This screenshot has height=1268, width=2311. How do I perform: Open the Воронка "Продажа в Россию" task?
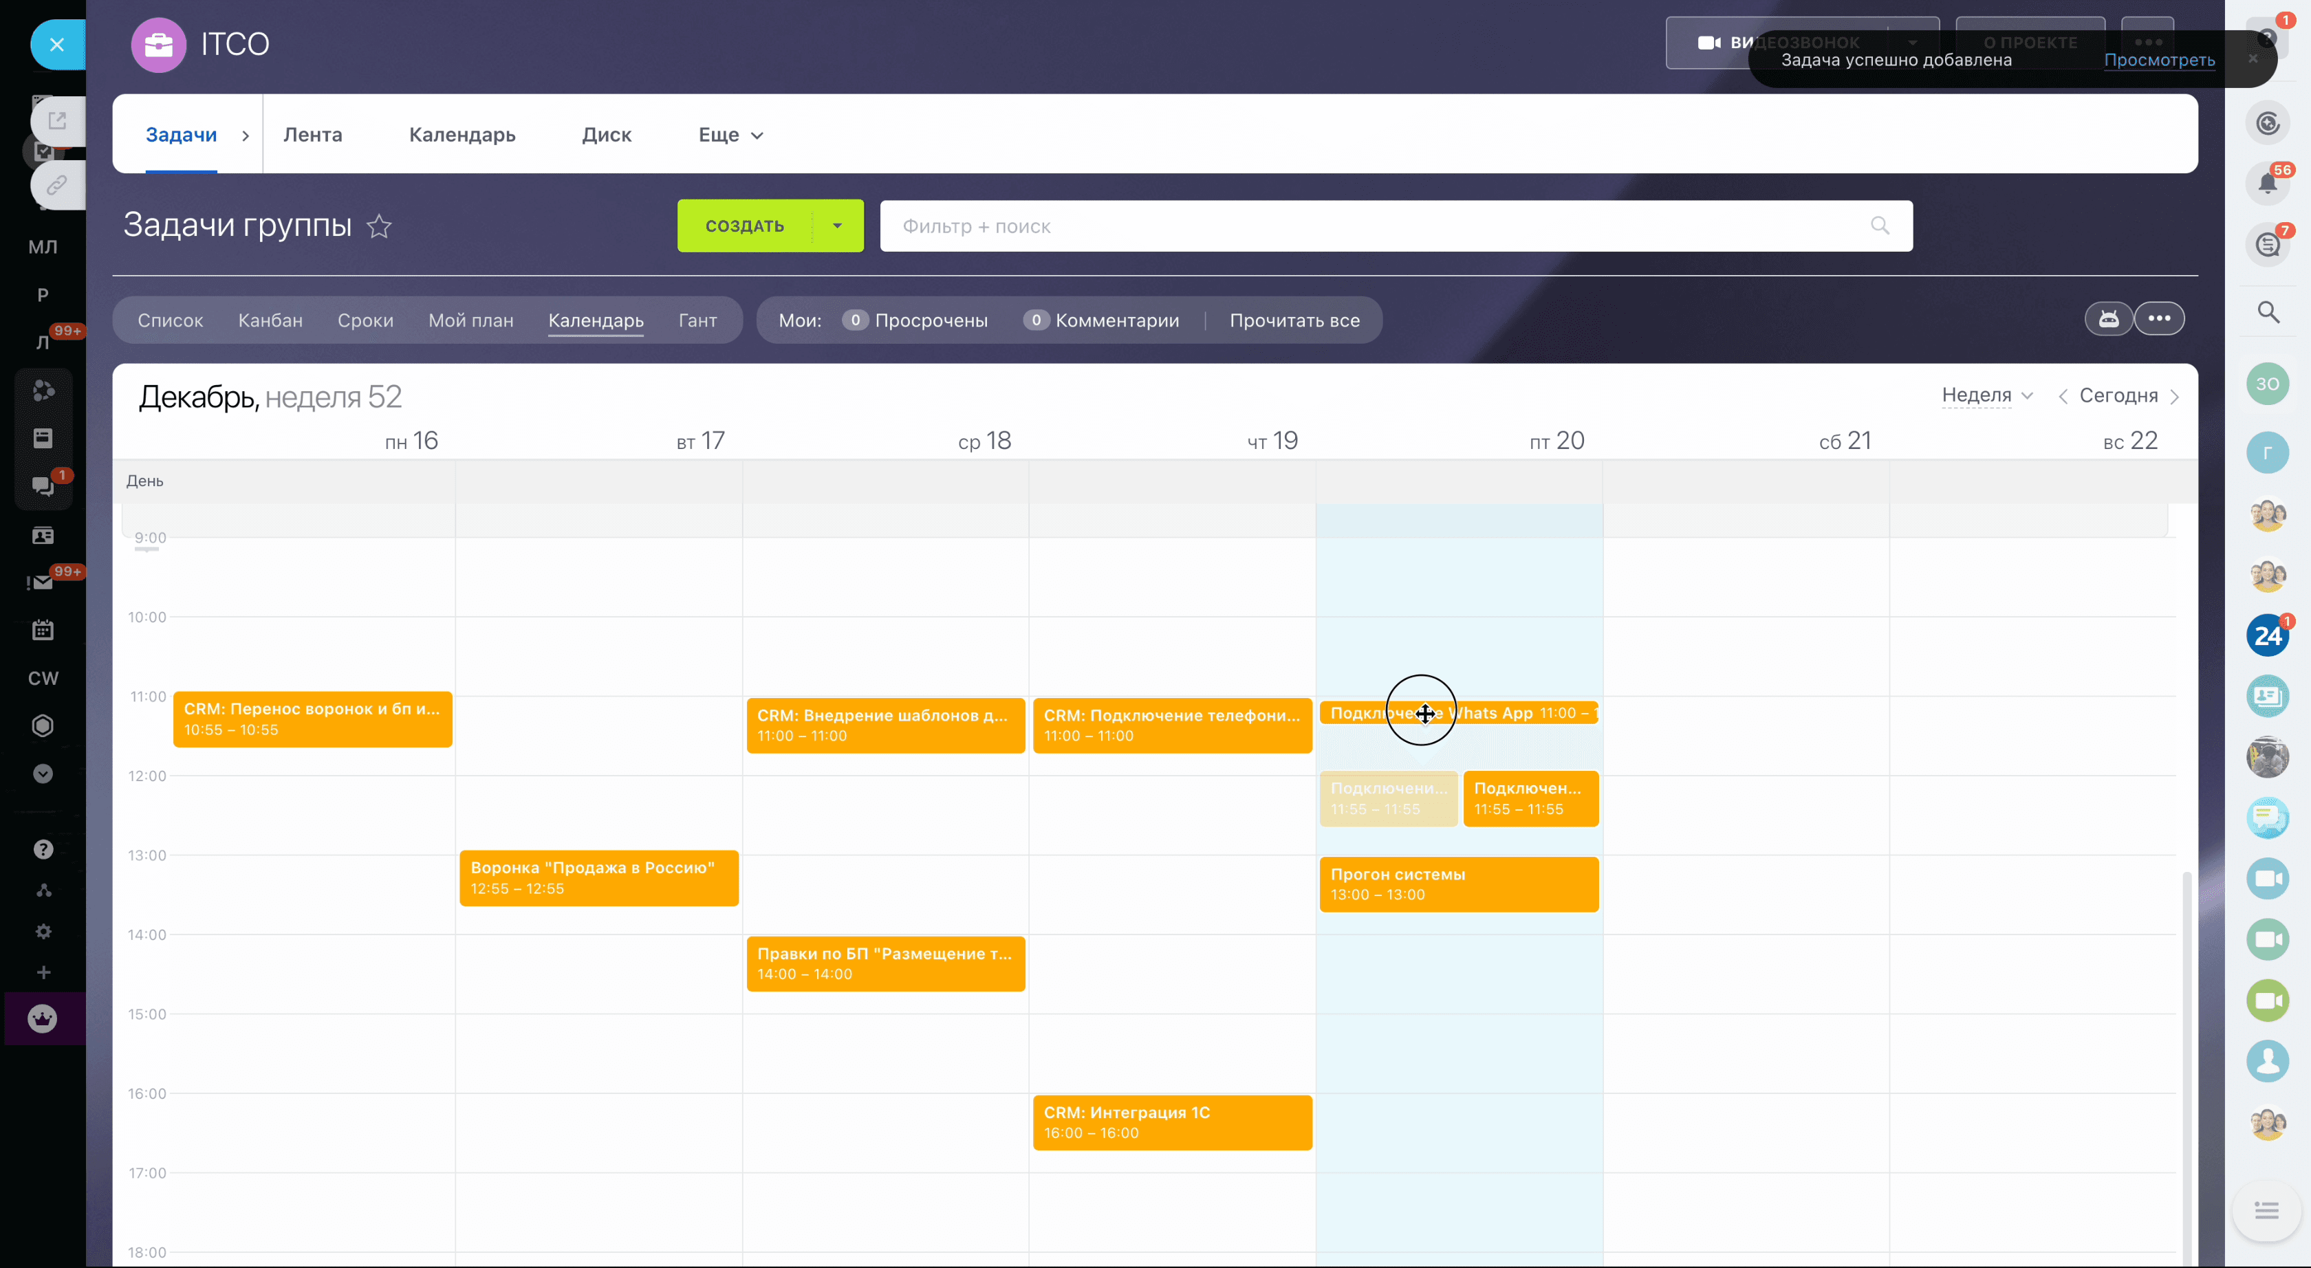click(599, 878)
